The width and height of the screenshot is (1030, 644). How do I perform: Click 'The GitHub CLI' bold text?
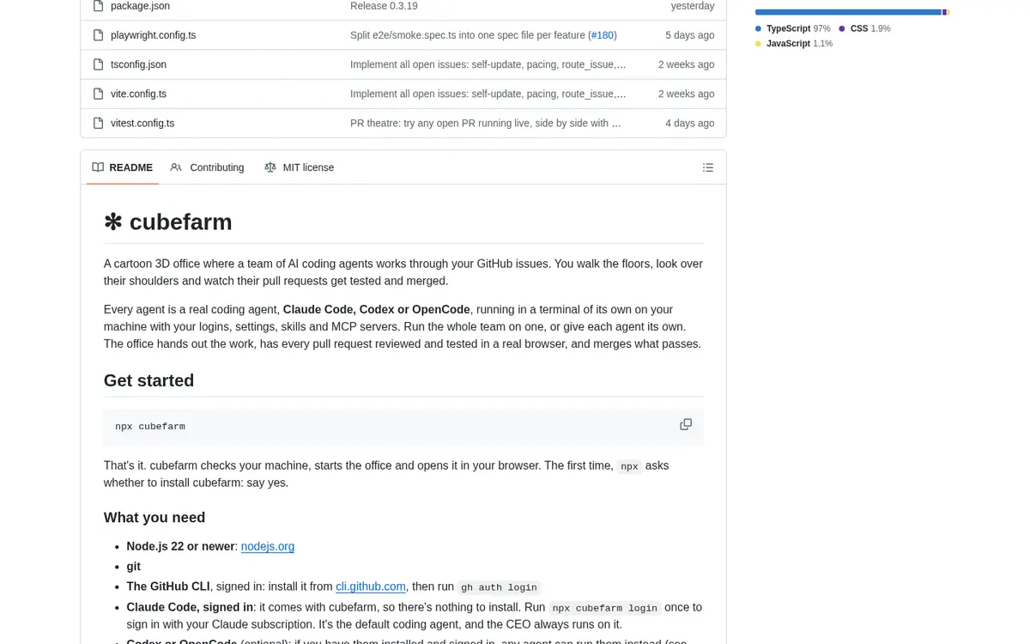[x=168, y=586]
